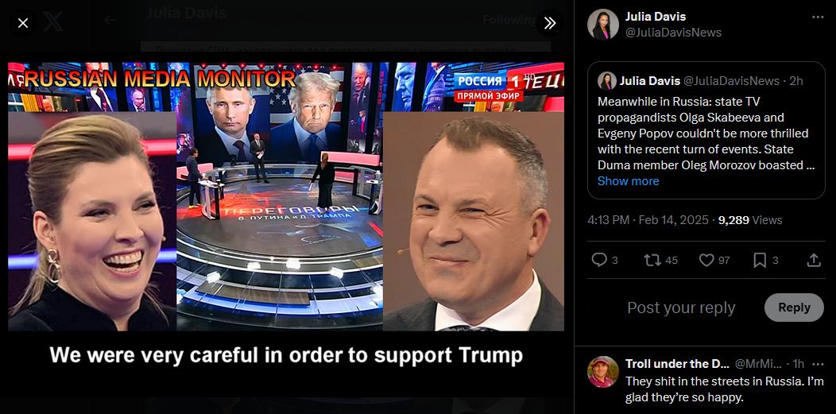This screenshot has height=414, width=836.
Task: Close the media viewer with the X icon
Action: 23,23
